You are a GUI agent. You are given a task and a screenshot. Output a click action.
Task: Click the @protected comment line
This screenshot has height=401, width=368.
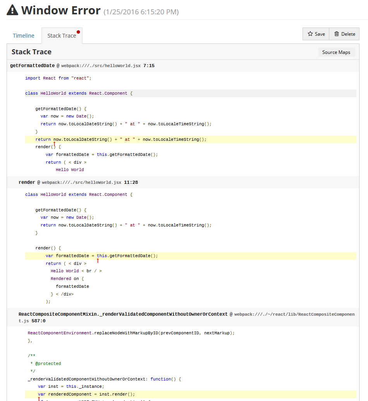tap(45, 364)
